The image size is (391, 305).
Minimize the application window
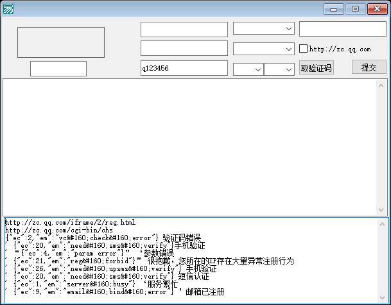click(333, 8)
